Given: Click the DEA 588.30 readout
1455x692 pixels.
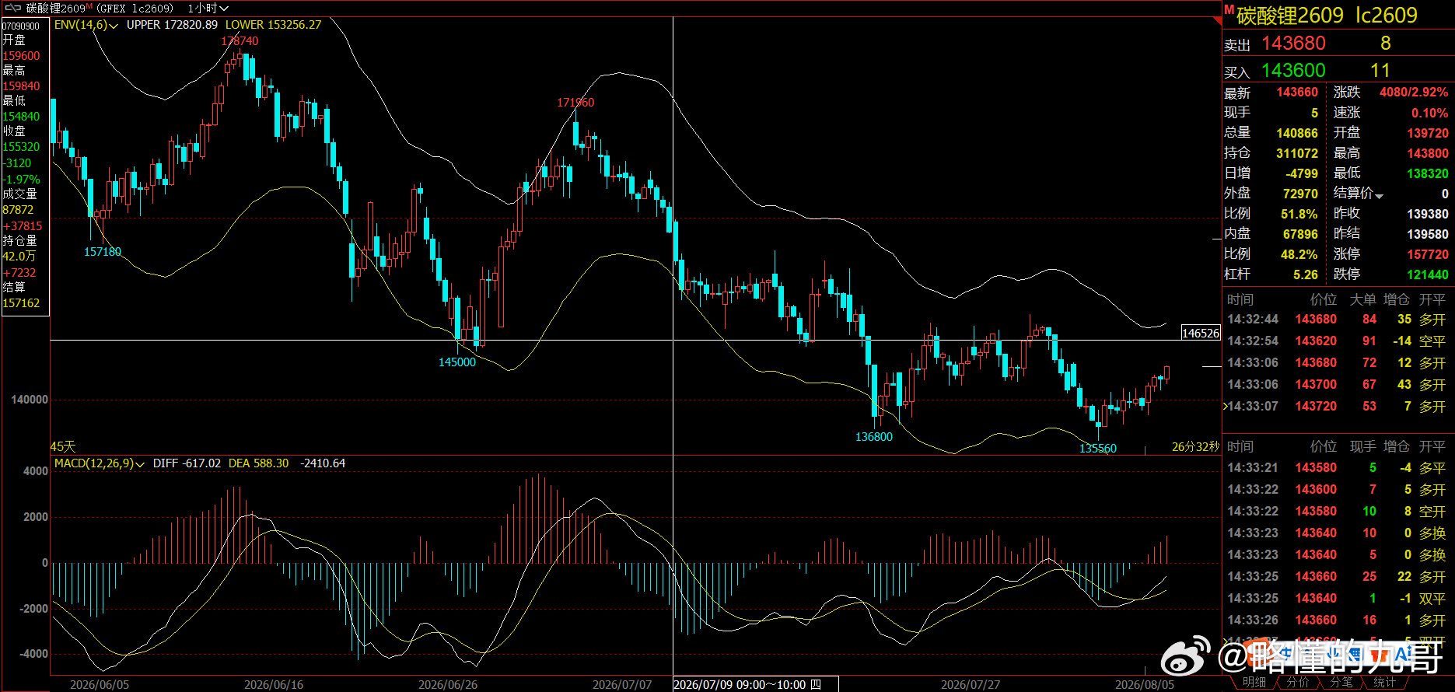Looking at the screenshot, I should click(x=258, y=463).
